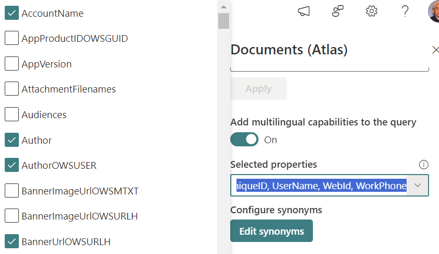Image resolution: width=439 pixels, height=254 pixels.
Task: Expand the Selected properties dropdown arrow
Action: pyautogui.click(x=418, y=186)
